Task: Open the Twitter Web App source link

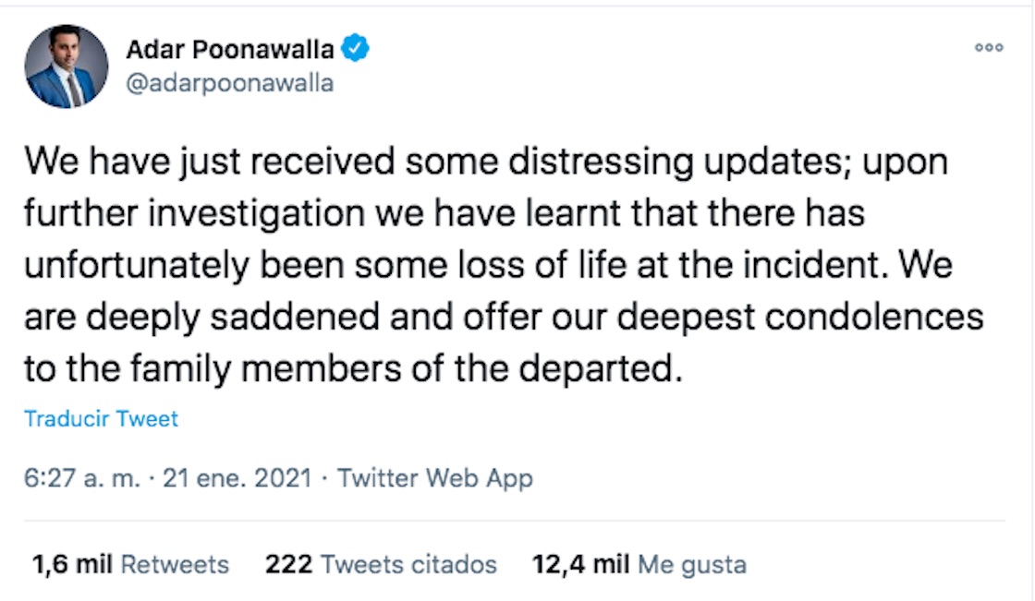Action: click(435, 478)
